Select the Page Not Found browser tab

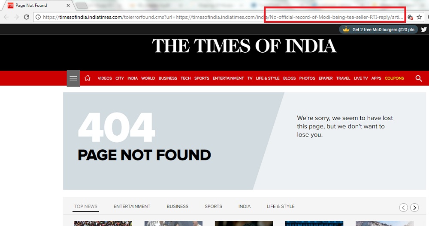[38, 5]
